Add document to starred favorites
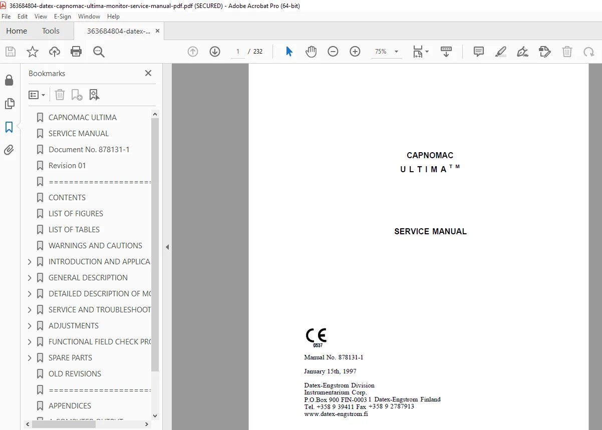 click(x=33, y=52)
